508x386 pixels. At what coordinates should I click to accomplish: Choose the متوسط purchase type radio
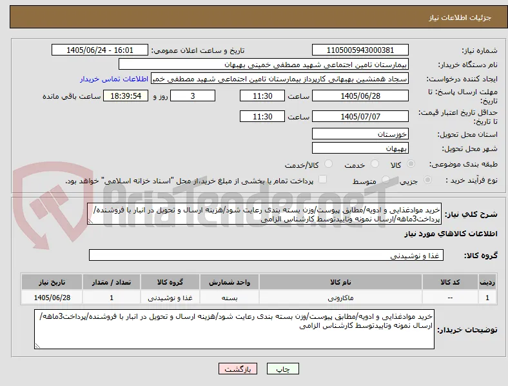(386, 180)
